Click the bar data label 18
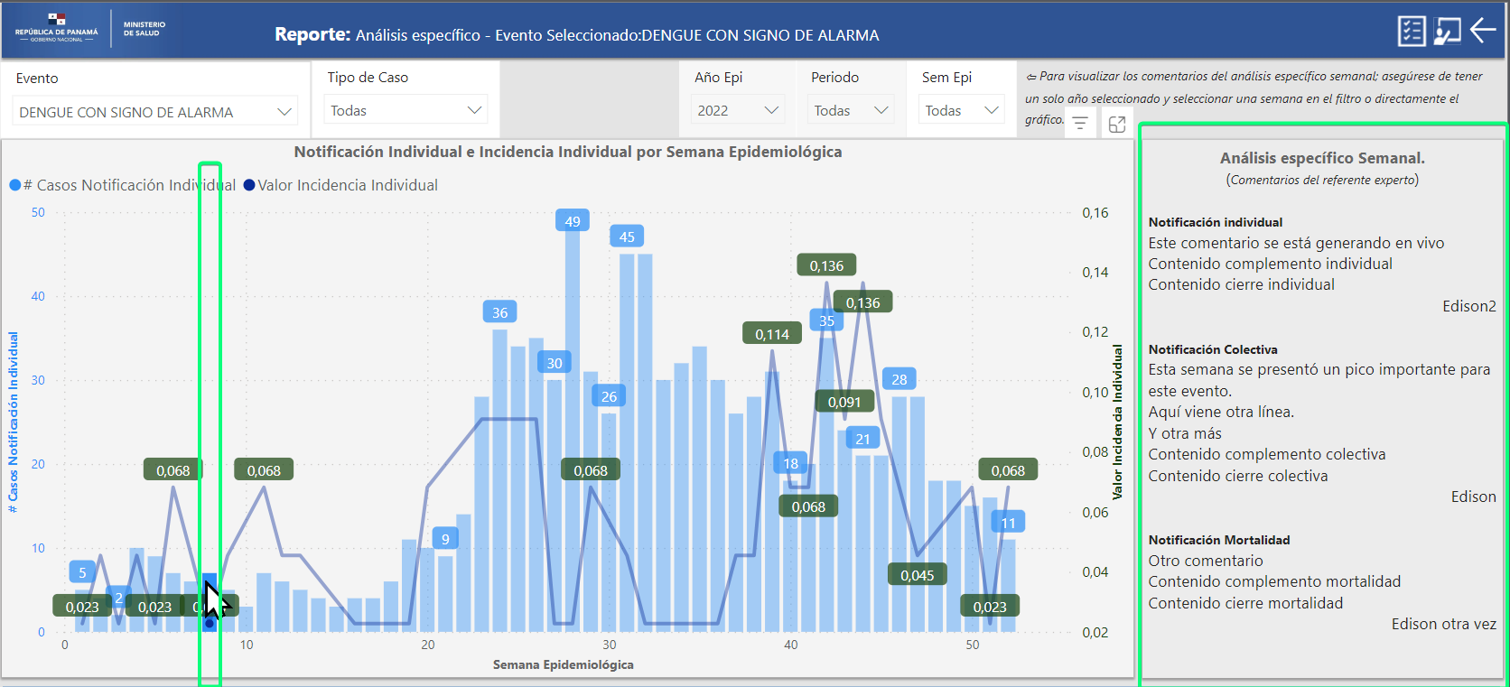 790,463
